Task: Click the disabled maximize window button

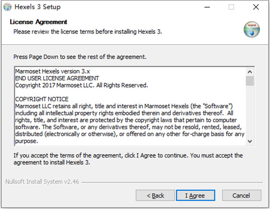Action: (231, 7)
